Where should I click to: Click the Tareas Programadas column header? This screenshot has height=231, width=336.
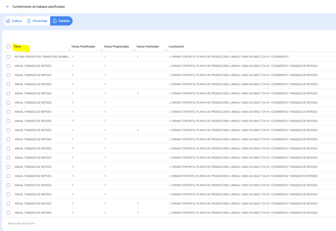pyautogui.click(x=116, y=46)
